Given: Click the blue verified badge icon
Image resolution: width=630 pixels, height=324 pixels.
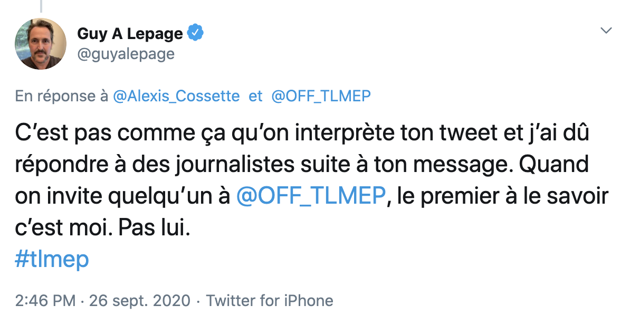Looking at the screenshot, I should tap(195, 33).
